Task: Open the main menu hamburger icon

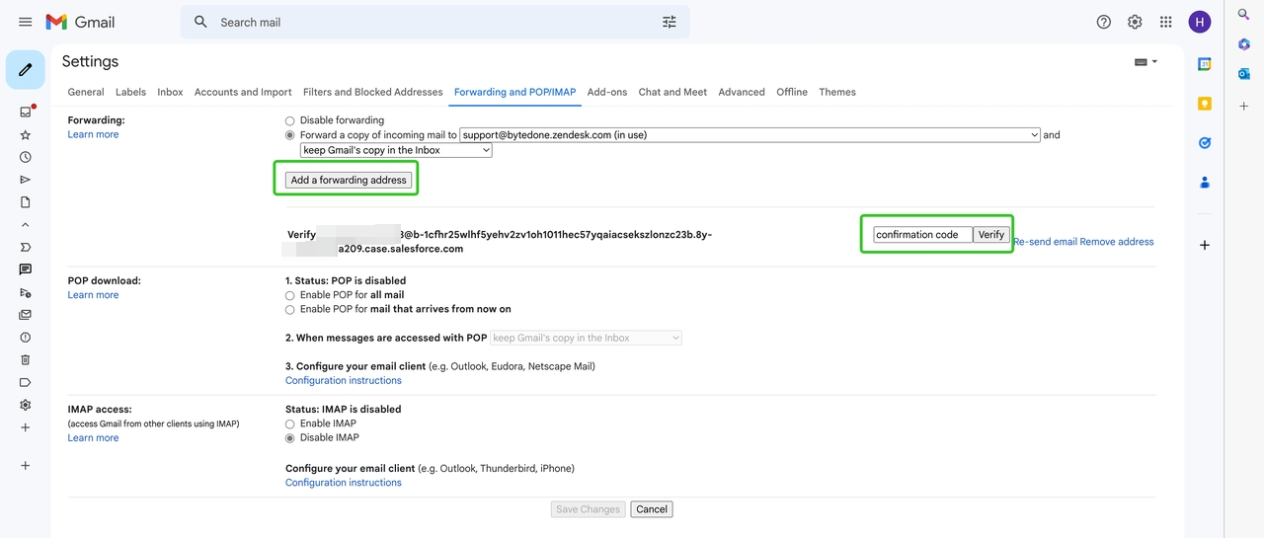Action: [26, 22]
